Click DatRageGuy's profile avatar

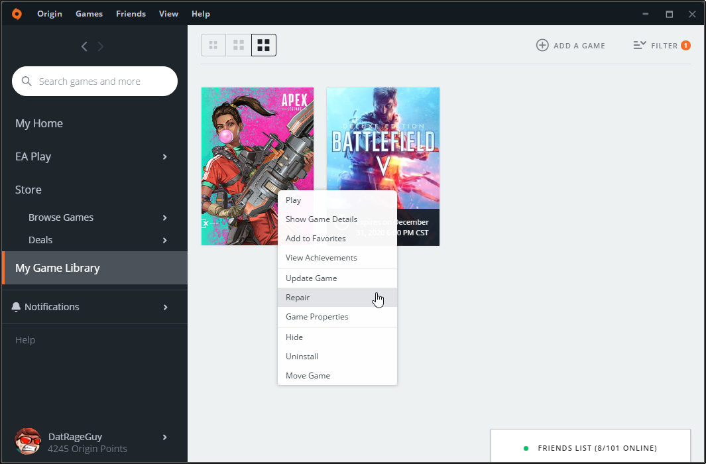(27, 441)
